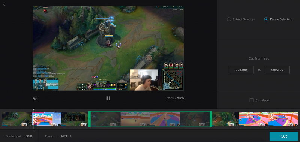Click the 00:05 / 01:00 time display
This screenshot has width=300, height=142.
[x=175, y=98]
